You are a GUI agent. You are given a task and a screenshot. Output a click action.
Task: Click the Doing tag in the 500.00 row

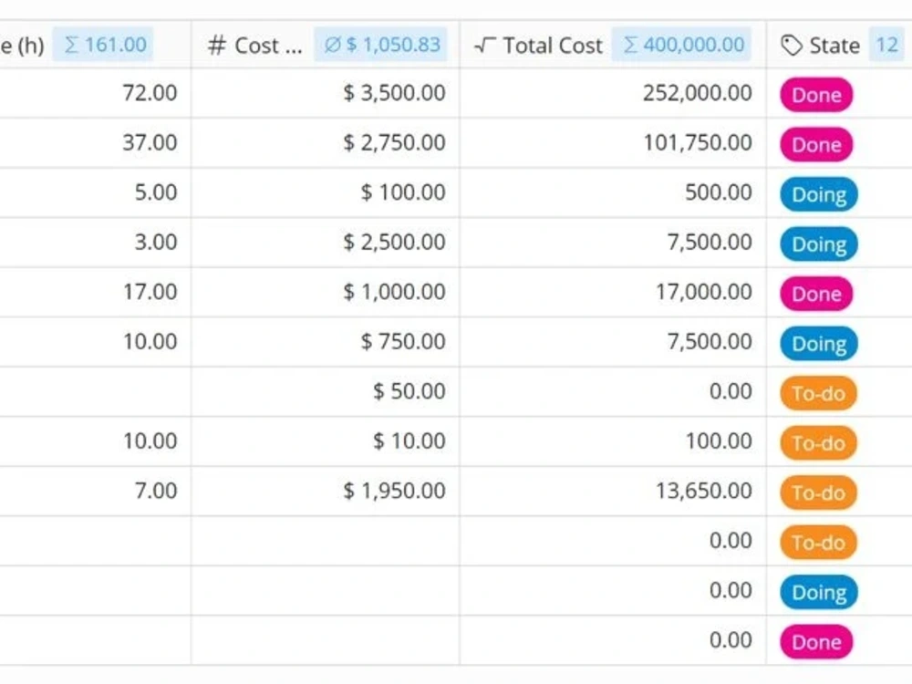[819, 194]
